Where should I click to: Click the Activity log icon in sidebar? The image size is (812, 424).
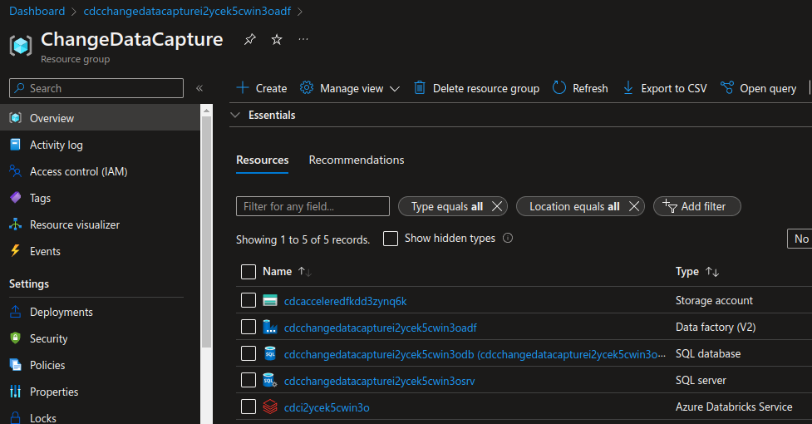[x=16, y=145]
